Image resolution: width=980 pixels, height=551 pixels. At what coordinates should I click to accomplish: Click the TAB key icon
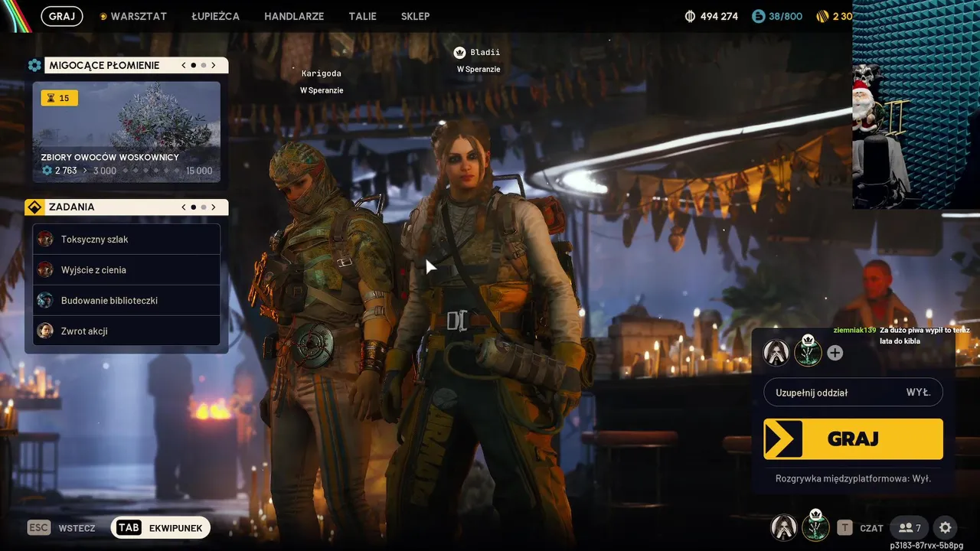pos(129,527)
